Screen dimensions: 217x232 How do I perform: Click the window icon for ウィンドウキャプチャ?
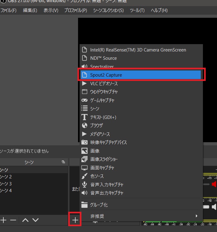click(84, 92)
